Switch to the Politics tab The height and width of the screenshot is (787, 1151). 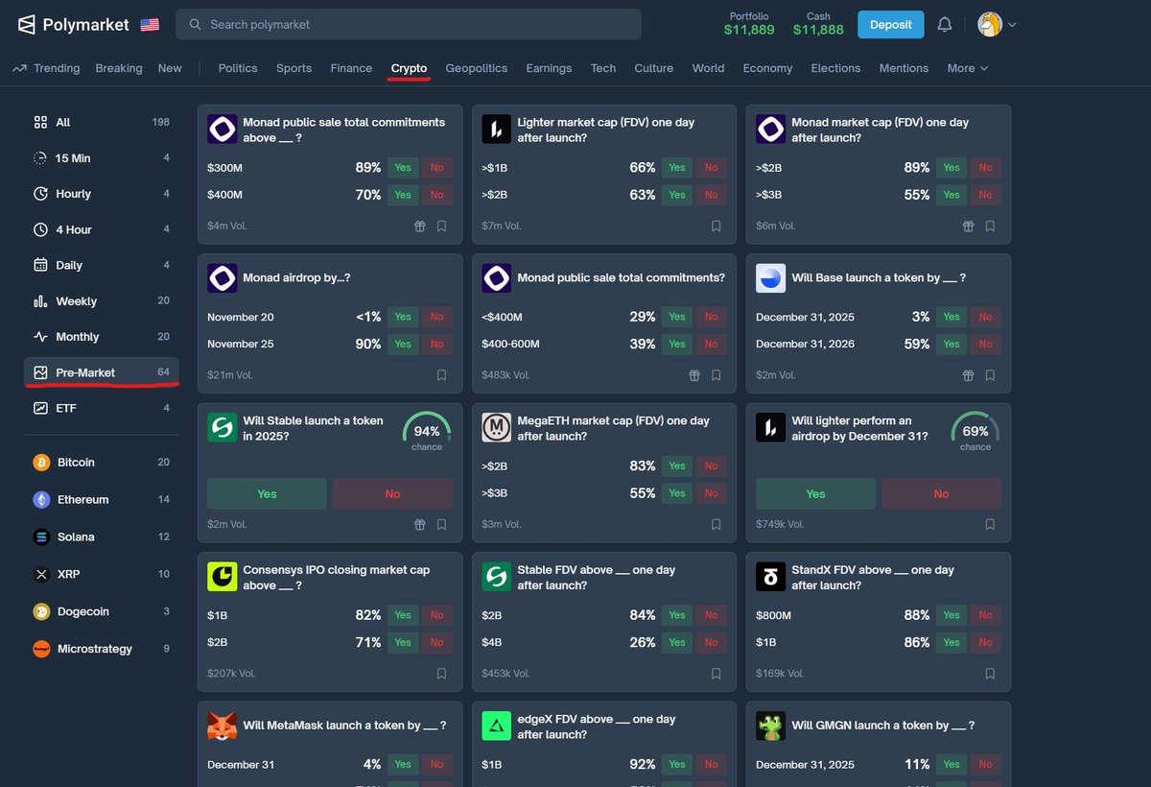pyautogui.click(x=237, y=68)
